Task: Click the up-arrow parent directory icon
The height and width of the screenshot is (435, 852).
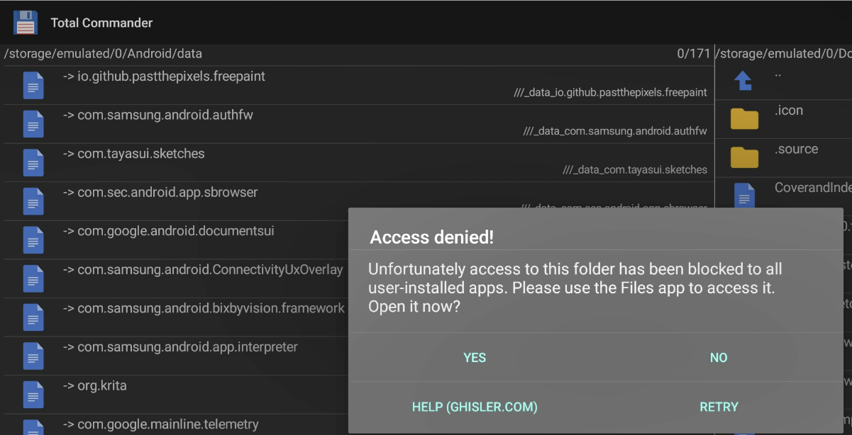Action: [x=743, y=80]
